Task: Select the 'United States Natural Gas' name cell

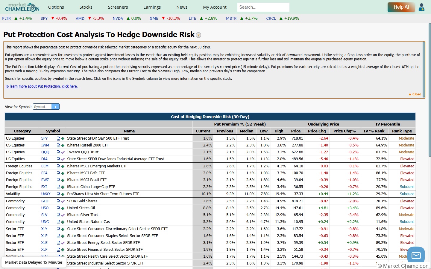Action: [x=89, y=222]
